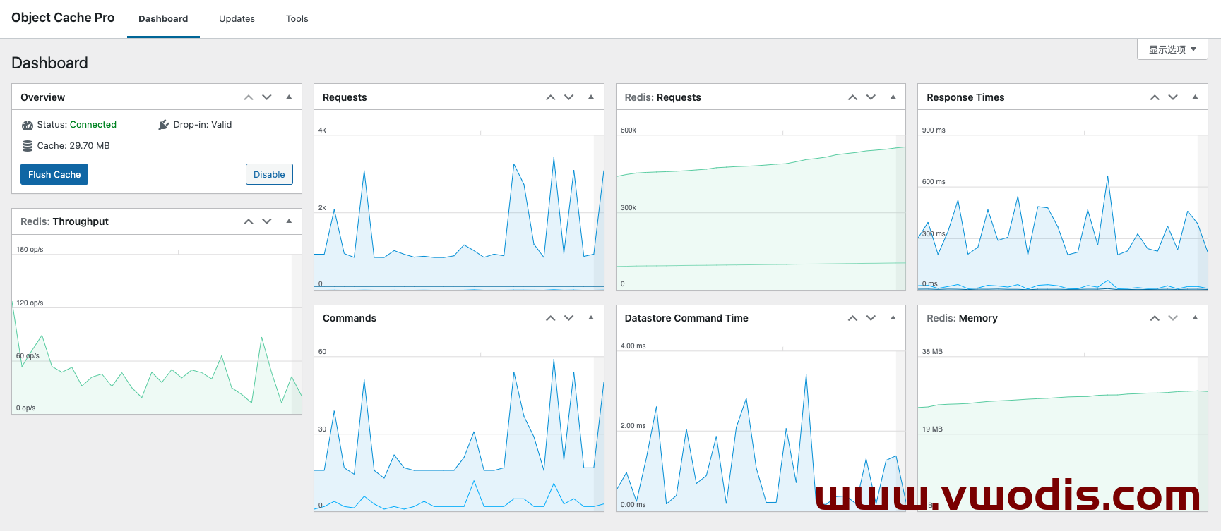Switch to the Dashboard tab
The width and height of the screenshot is (1221, 531).
click(x=163, y=19)
